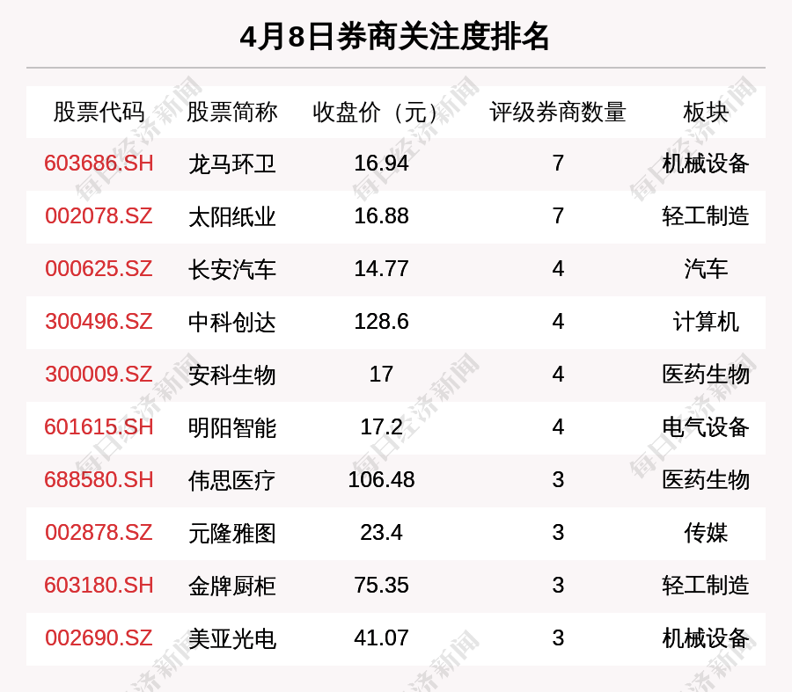792x692 pixels.
Task: Select stock code 000625.SZ
Action: pyautogui.click(x=99, y=269)
